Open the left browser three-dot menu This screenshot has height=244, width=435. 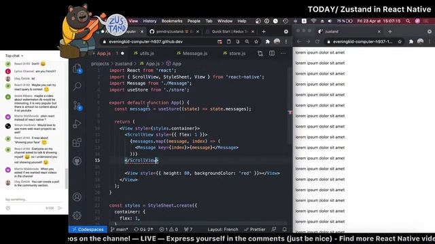point(286,41)
